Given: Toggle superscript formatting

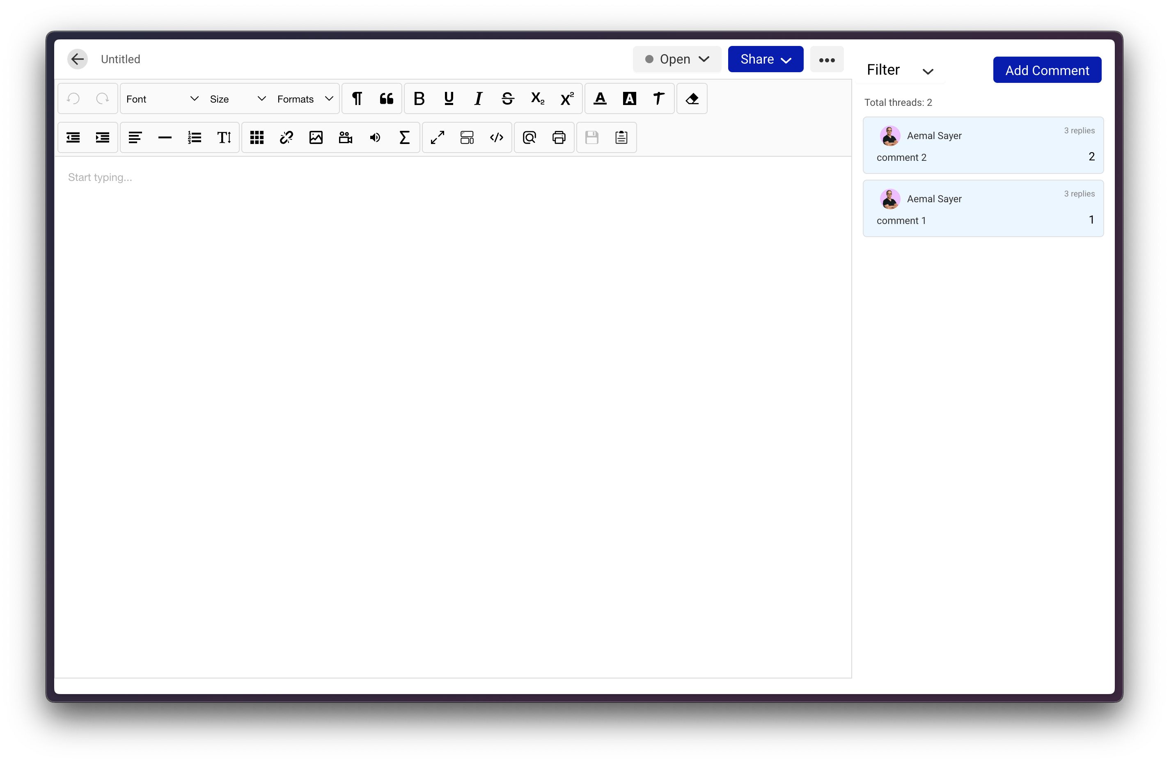Looking at the screenshot, I should (567, 99).
